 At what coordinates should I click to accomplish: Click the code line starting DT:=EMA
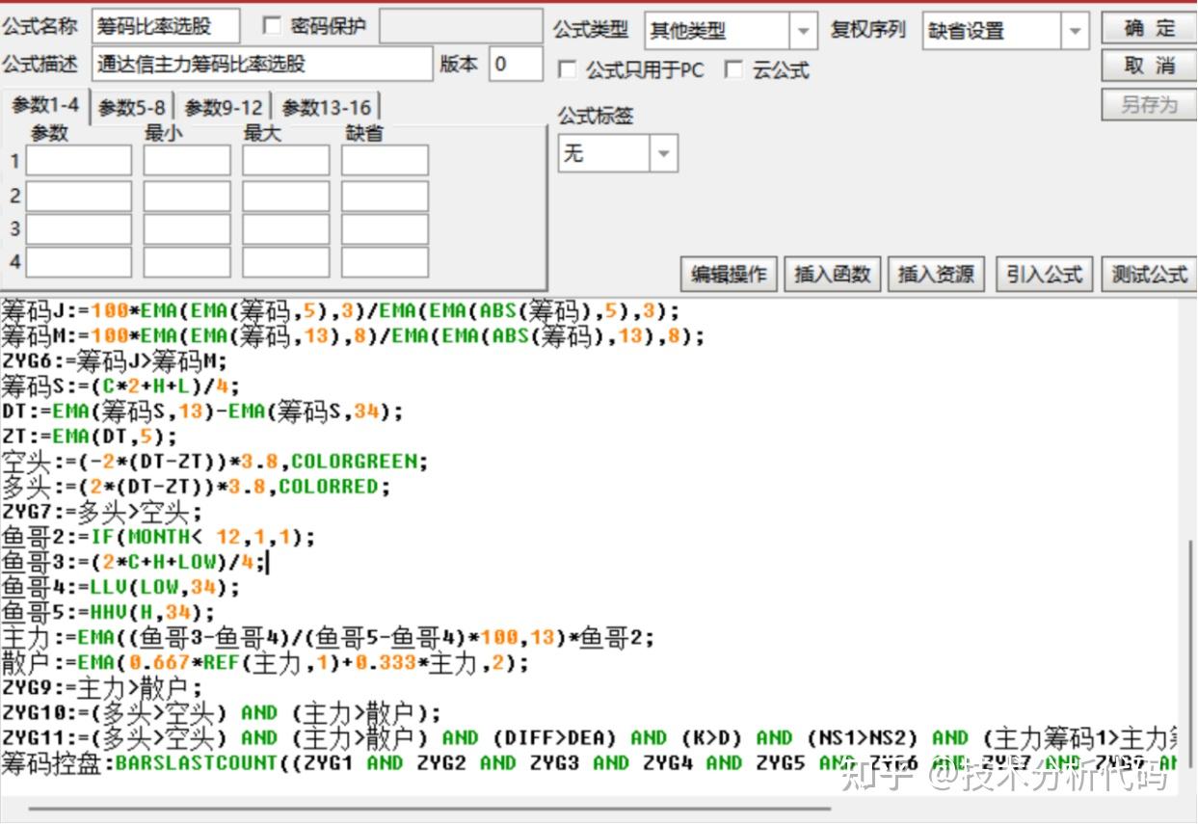[201, 412]
